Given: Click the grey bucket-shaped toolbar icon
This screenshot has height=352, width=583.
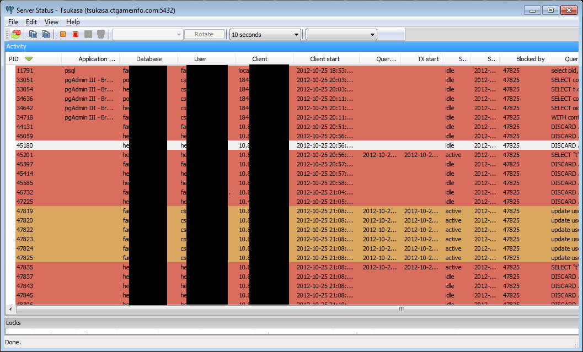Looking at the screenshot, I should click(100, 34).
